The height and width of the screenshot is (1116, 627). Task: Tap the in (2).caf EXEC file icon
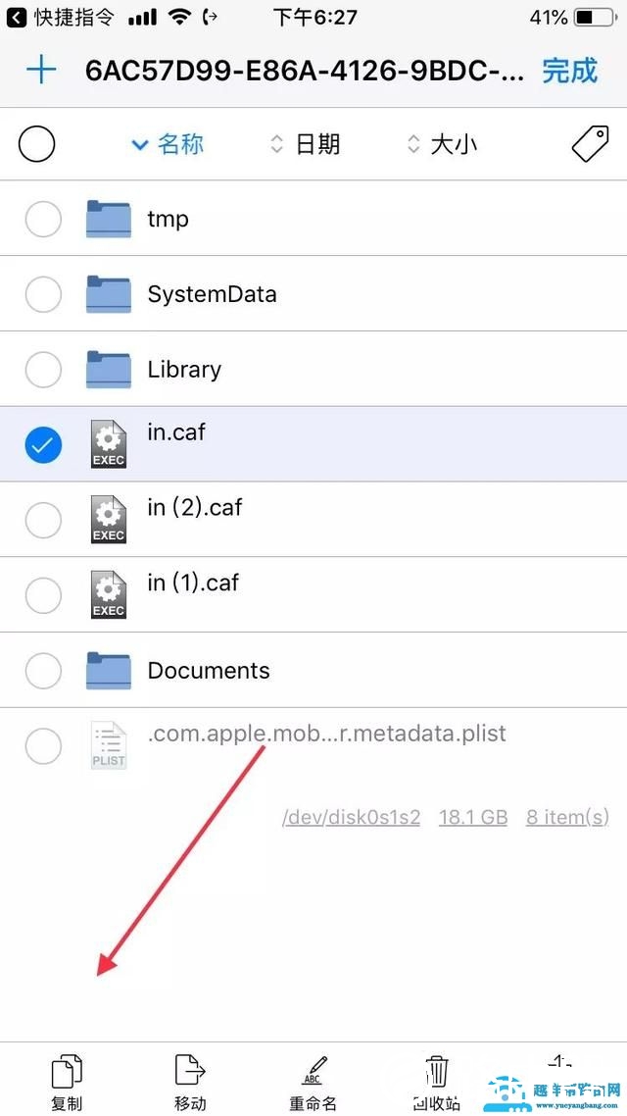point(108,520)
